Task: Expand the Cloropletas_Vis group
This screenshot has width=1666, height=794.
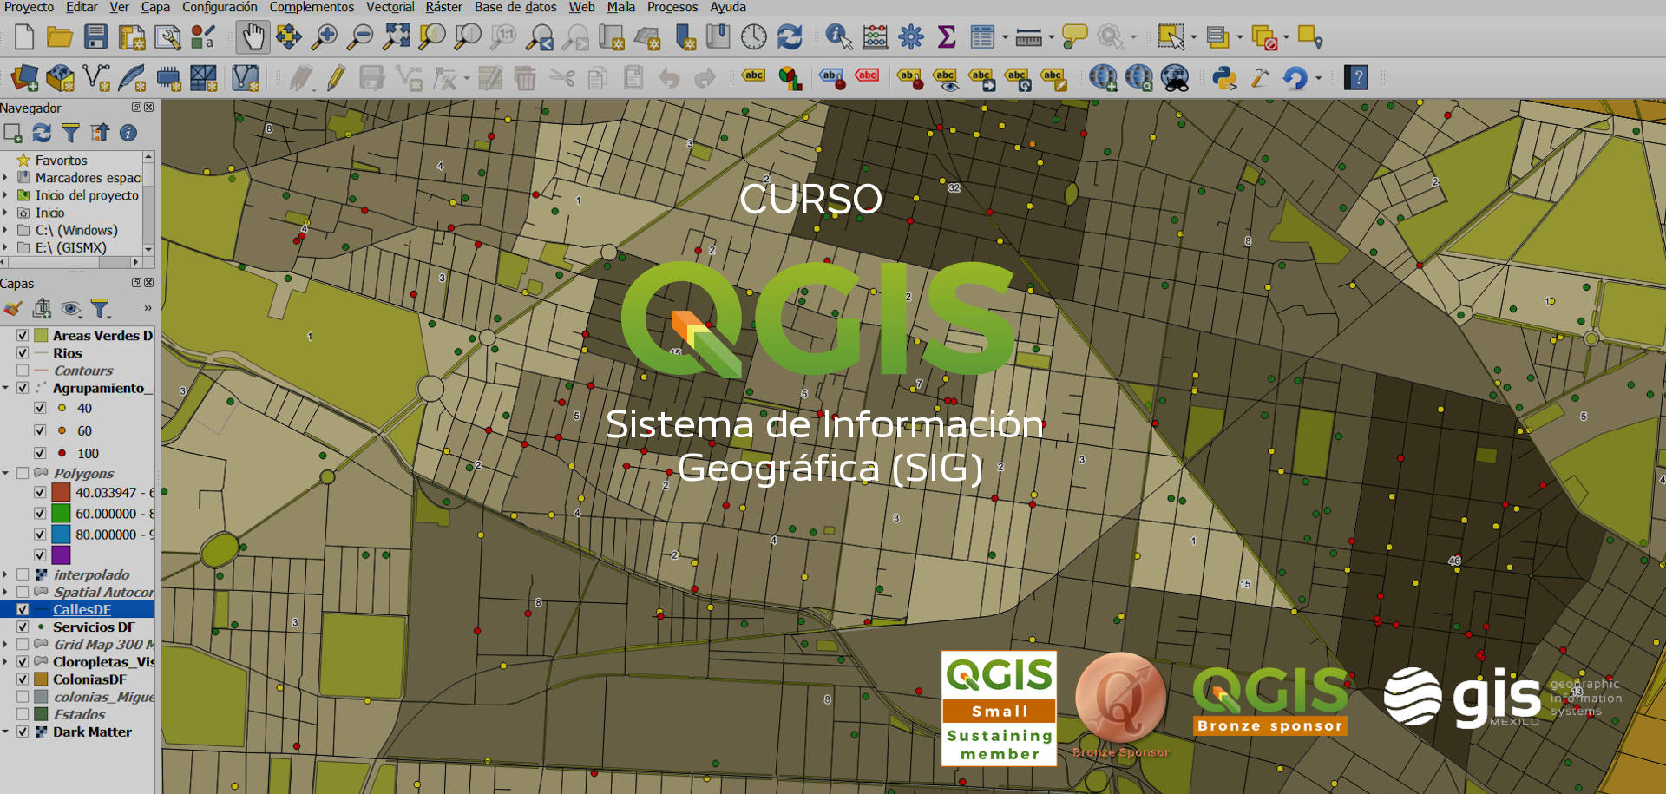Action: (5, 661)
